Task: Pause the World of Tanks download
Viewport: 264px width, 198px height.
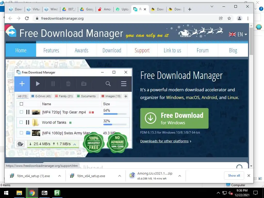Action: coord(28,122)
